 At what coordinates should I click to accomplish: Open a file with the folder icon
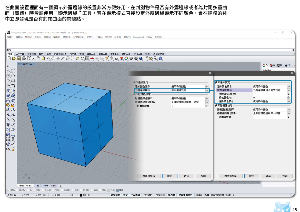point(14,58)
